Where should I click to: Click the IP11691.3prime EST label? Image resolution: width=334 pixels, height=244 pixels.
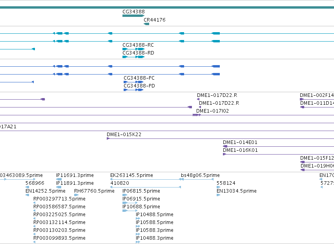[75, 175]
